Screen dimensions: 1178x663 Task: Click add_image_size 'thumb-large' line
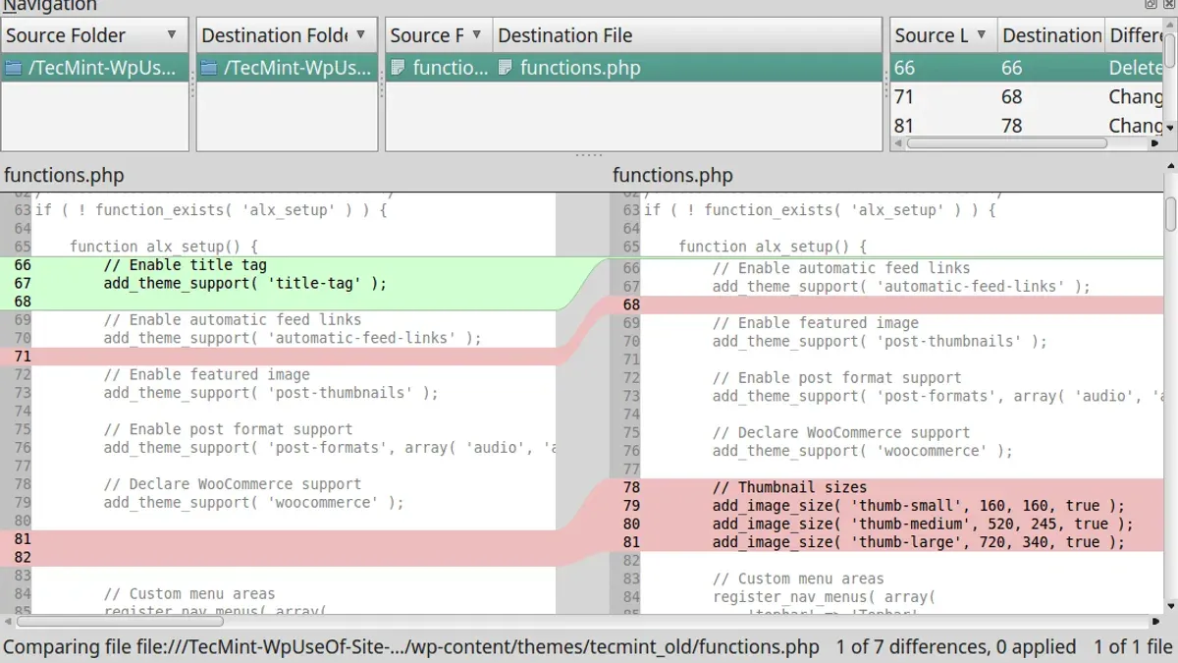click(x=919, y=542)
